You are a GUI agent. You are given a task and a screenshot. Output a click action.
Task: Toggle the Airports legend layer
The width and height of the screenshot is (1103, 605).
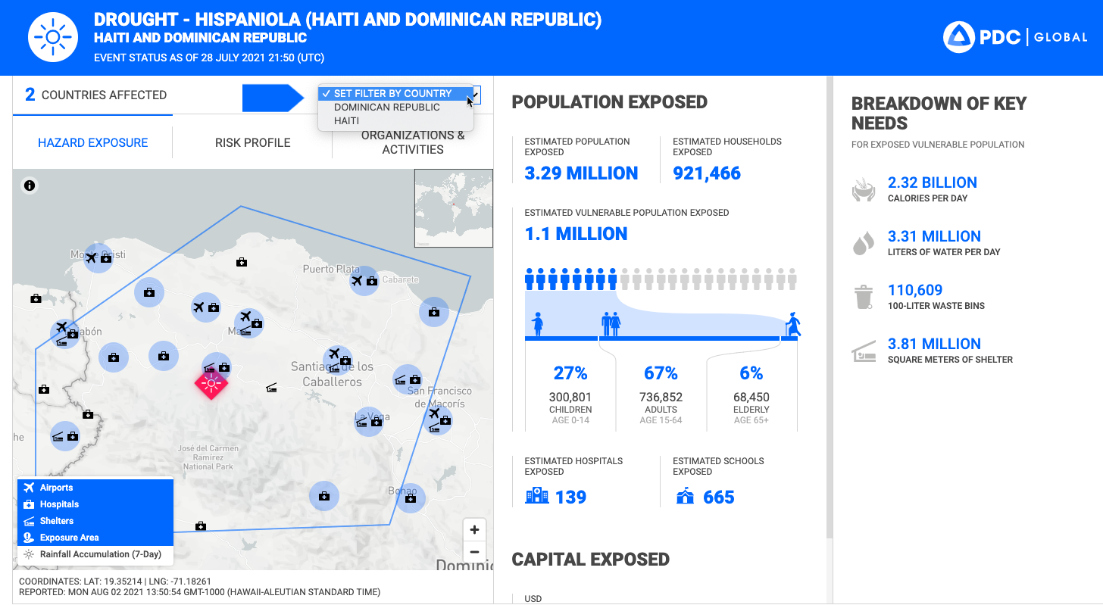(95, 488)
